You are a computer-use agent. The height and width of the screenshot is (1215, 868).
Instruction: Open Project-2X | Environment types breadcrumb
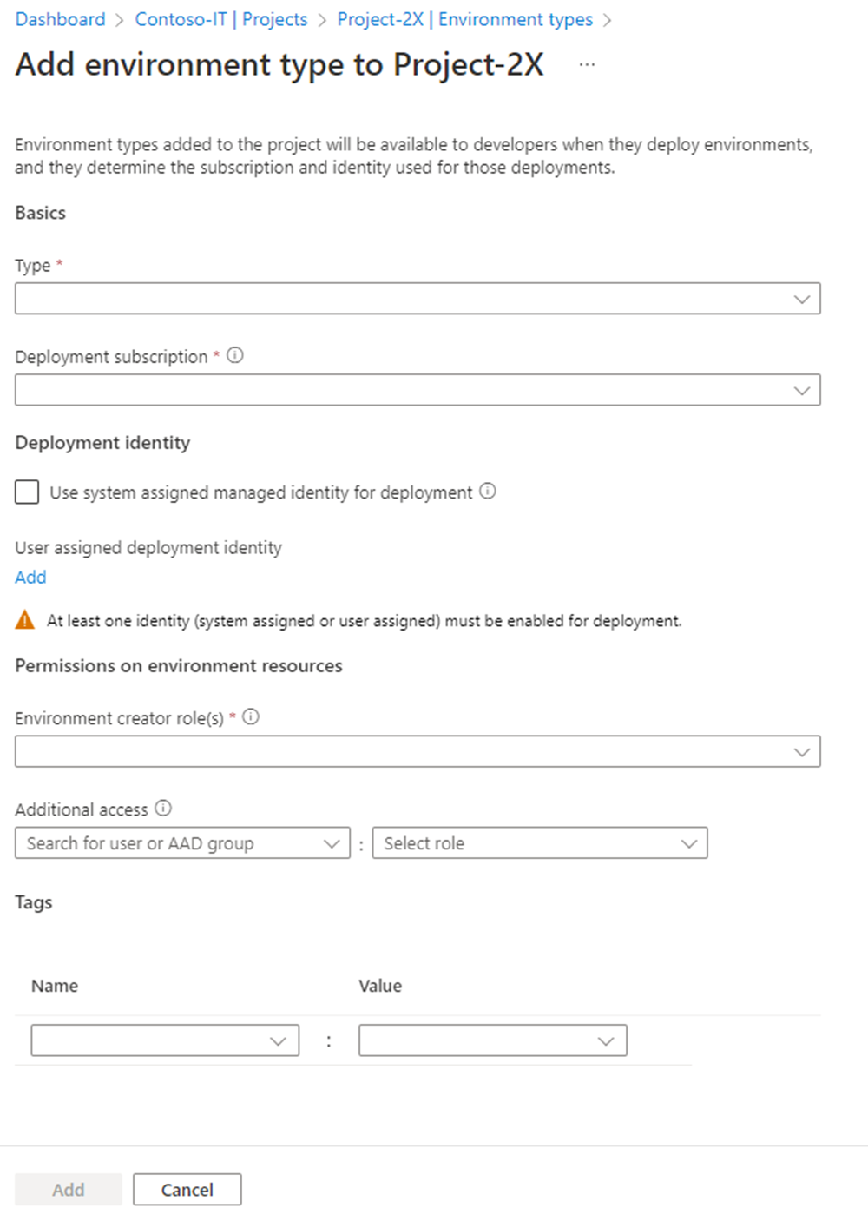464,19
